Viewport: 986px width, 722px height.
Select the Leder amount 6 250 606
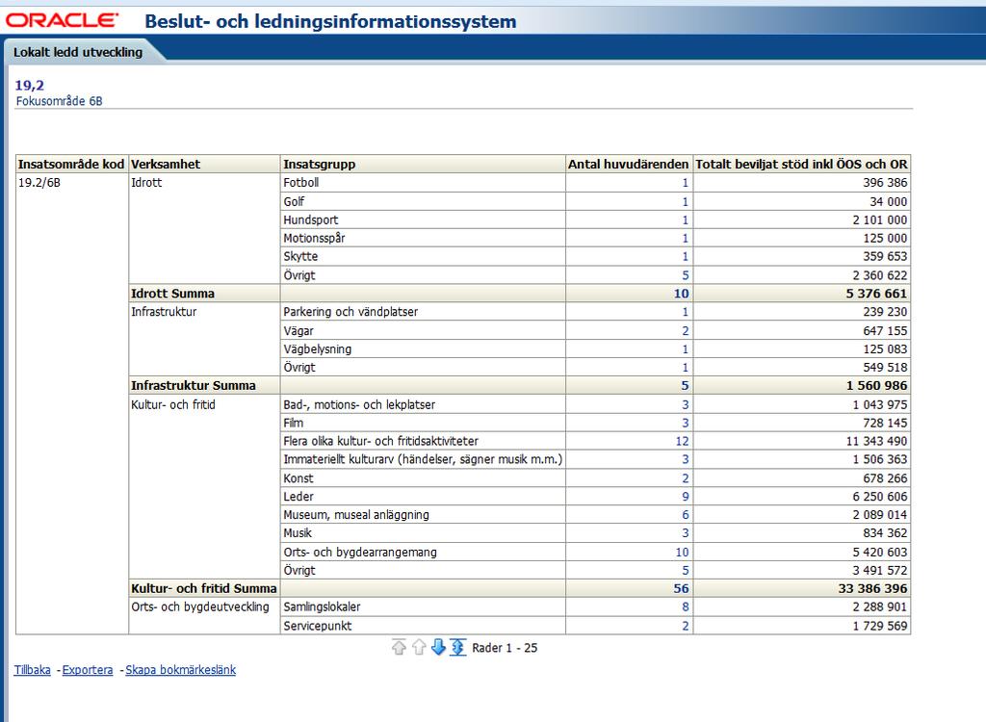click(x=802, y=496)
